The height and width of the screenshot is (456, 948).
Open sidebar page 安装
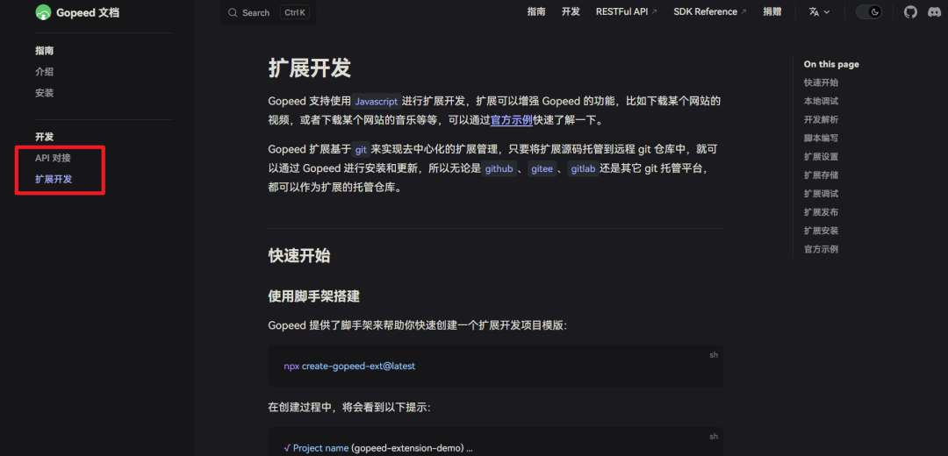pyautogui.click(x=44, y=93)
